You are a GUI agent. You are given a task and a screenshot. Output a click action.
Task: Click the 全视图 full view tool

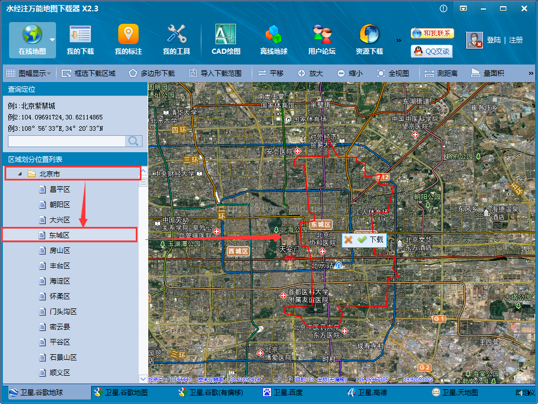[x=393, y=73]
